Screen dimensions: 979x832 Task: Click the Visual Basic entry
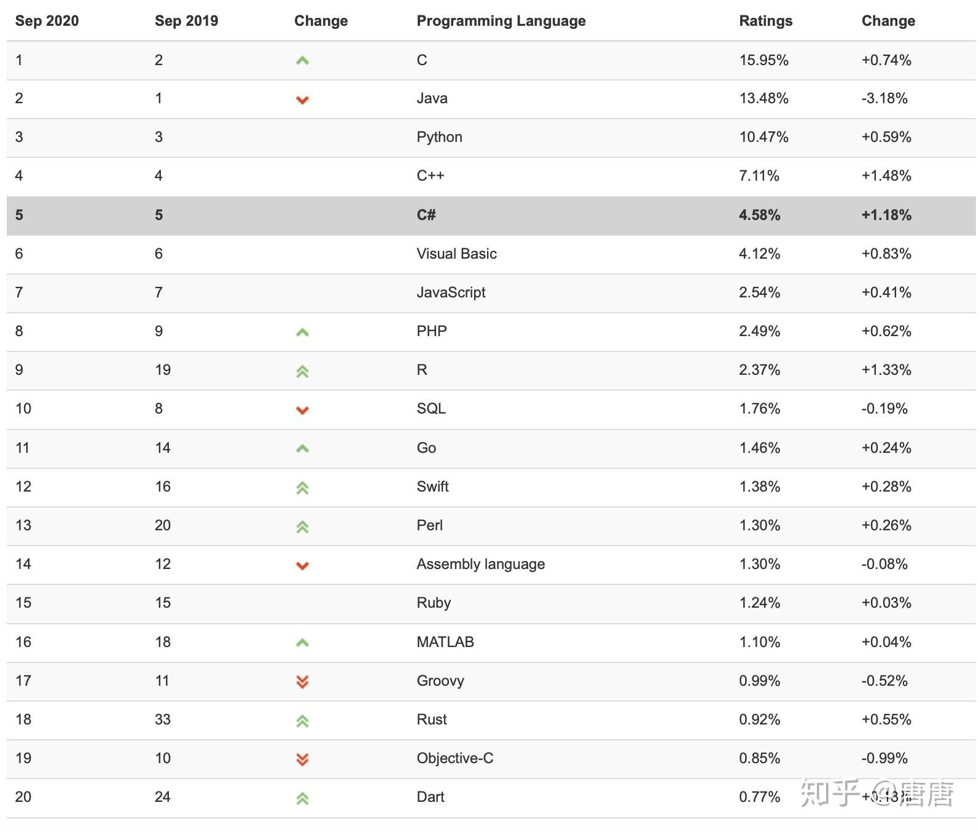pyautogui.click(x=456, y=254)
